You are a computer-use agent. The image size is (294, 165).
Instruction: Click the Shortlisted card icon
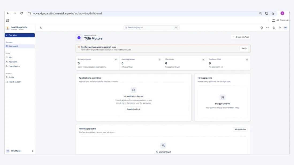(x=203, y=60)
